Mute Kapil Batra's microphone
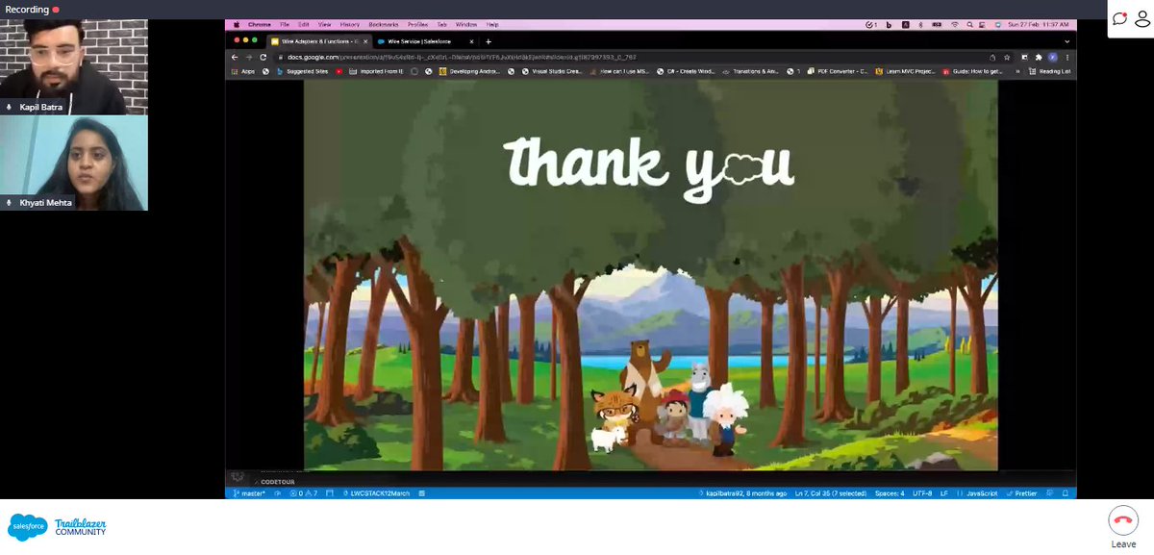 pyautogui.click(x=9, y=107)
